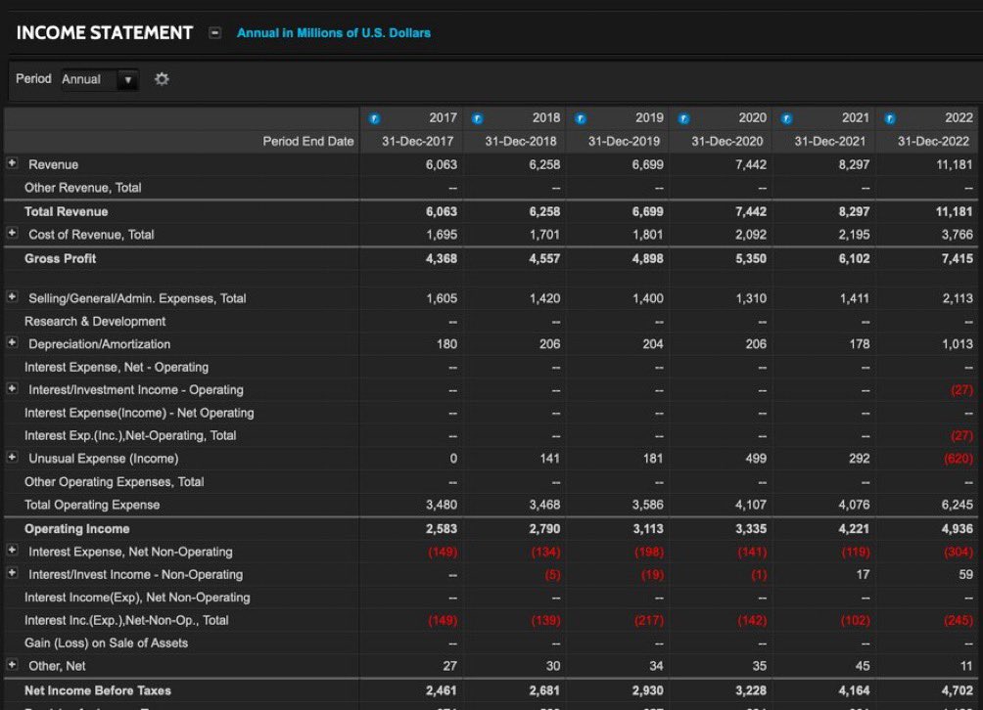Click 'Annual in Millions of U.S. Dollars' link
Screen dimensions: 983x710
[334, 33]
